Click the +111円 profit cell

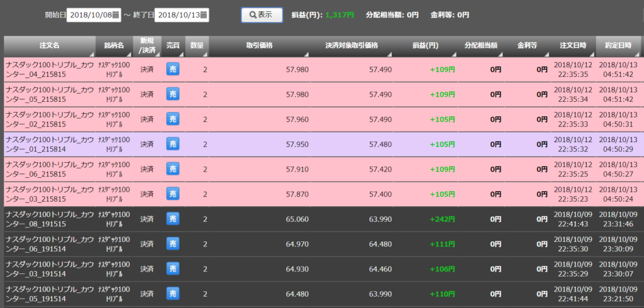click(442, 245)
